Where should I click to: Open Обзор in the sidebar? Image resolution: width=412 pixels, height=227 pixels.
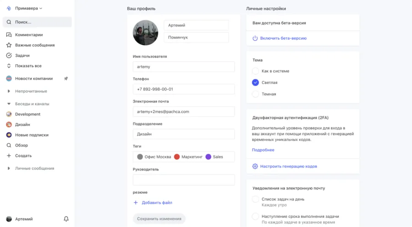(x=21, y=145)
